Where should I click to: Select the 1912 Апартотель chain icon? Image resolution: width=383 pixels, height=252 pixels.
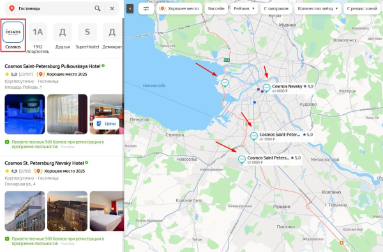coord(38,32)
